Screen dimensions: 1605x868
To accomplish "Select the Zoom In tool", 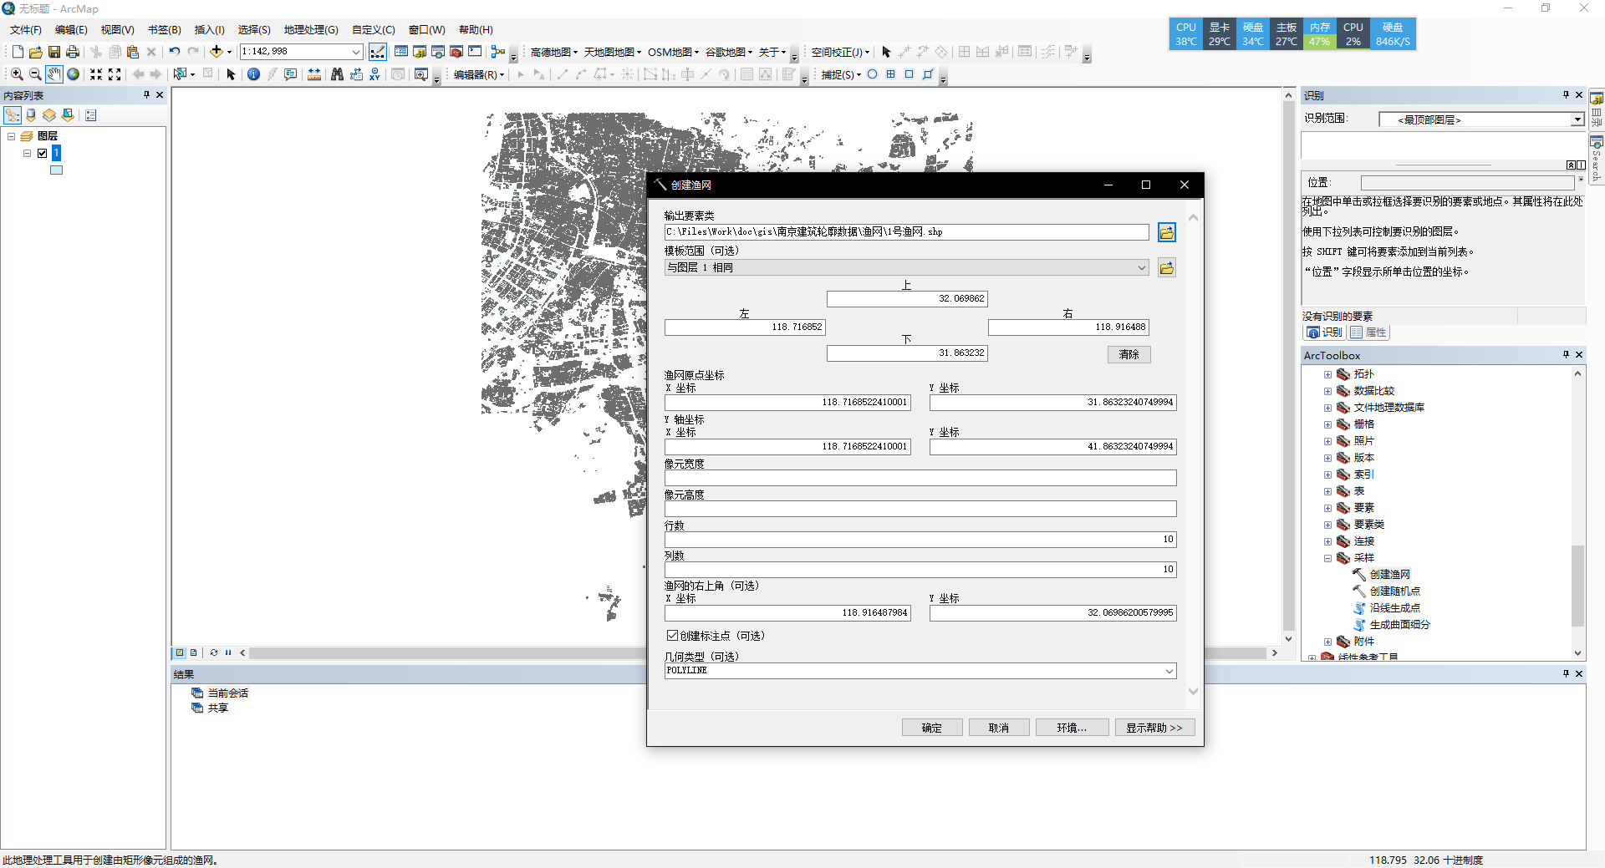I will point(17,74).
